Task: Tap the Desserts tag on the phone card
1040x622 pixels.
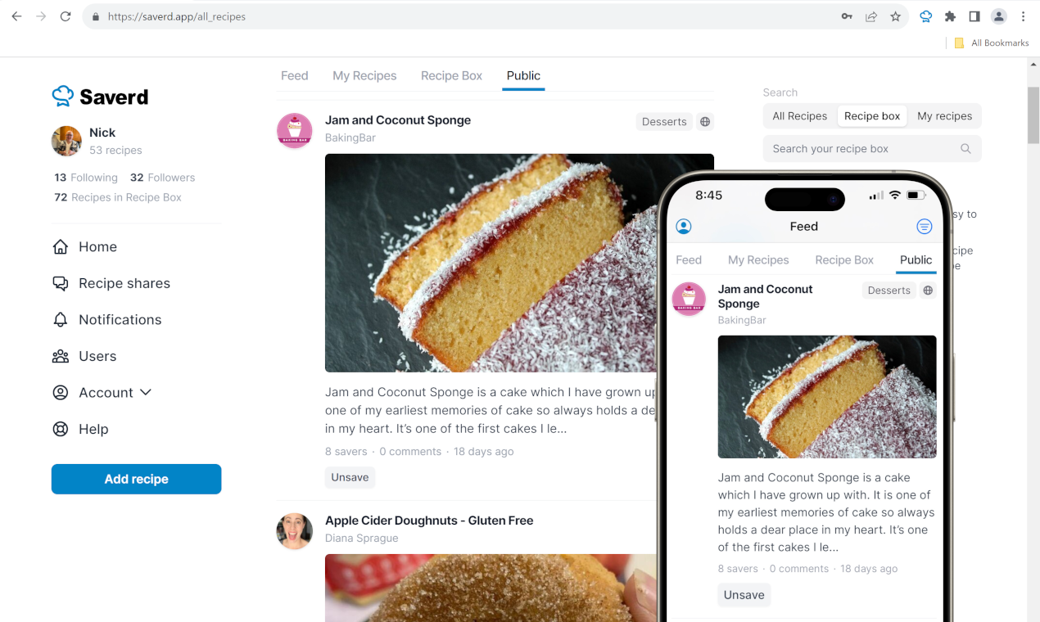Action: tap(889, 291)
